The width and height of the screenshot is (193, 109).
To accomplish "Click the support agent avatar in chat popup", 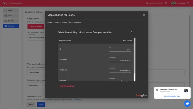I will (x=186, y=90).
